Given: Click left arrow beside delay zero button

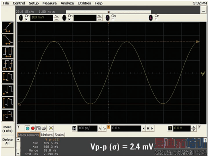Looking at the screenshot, I should pyautogui.click(x=144, y=128).
